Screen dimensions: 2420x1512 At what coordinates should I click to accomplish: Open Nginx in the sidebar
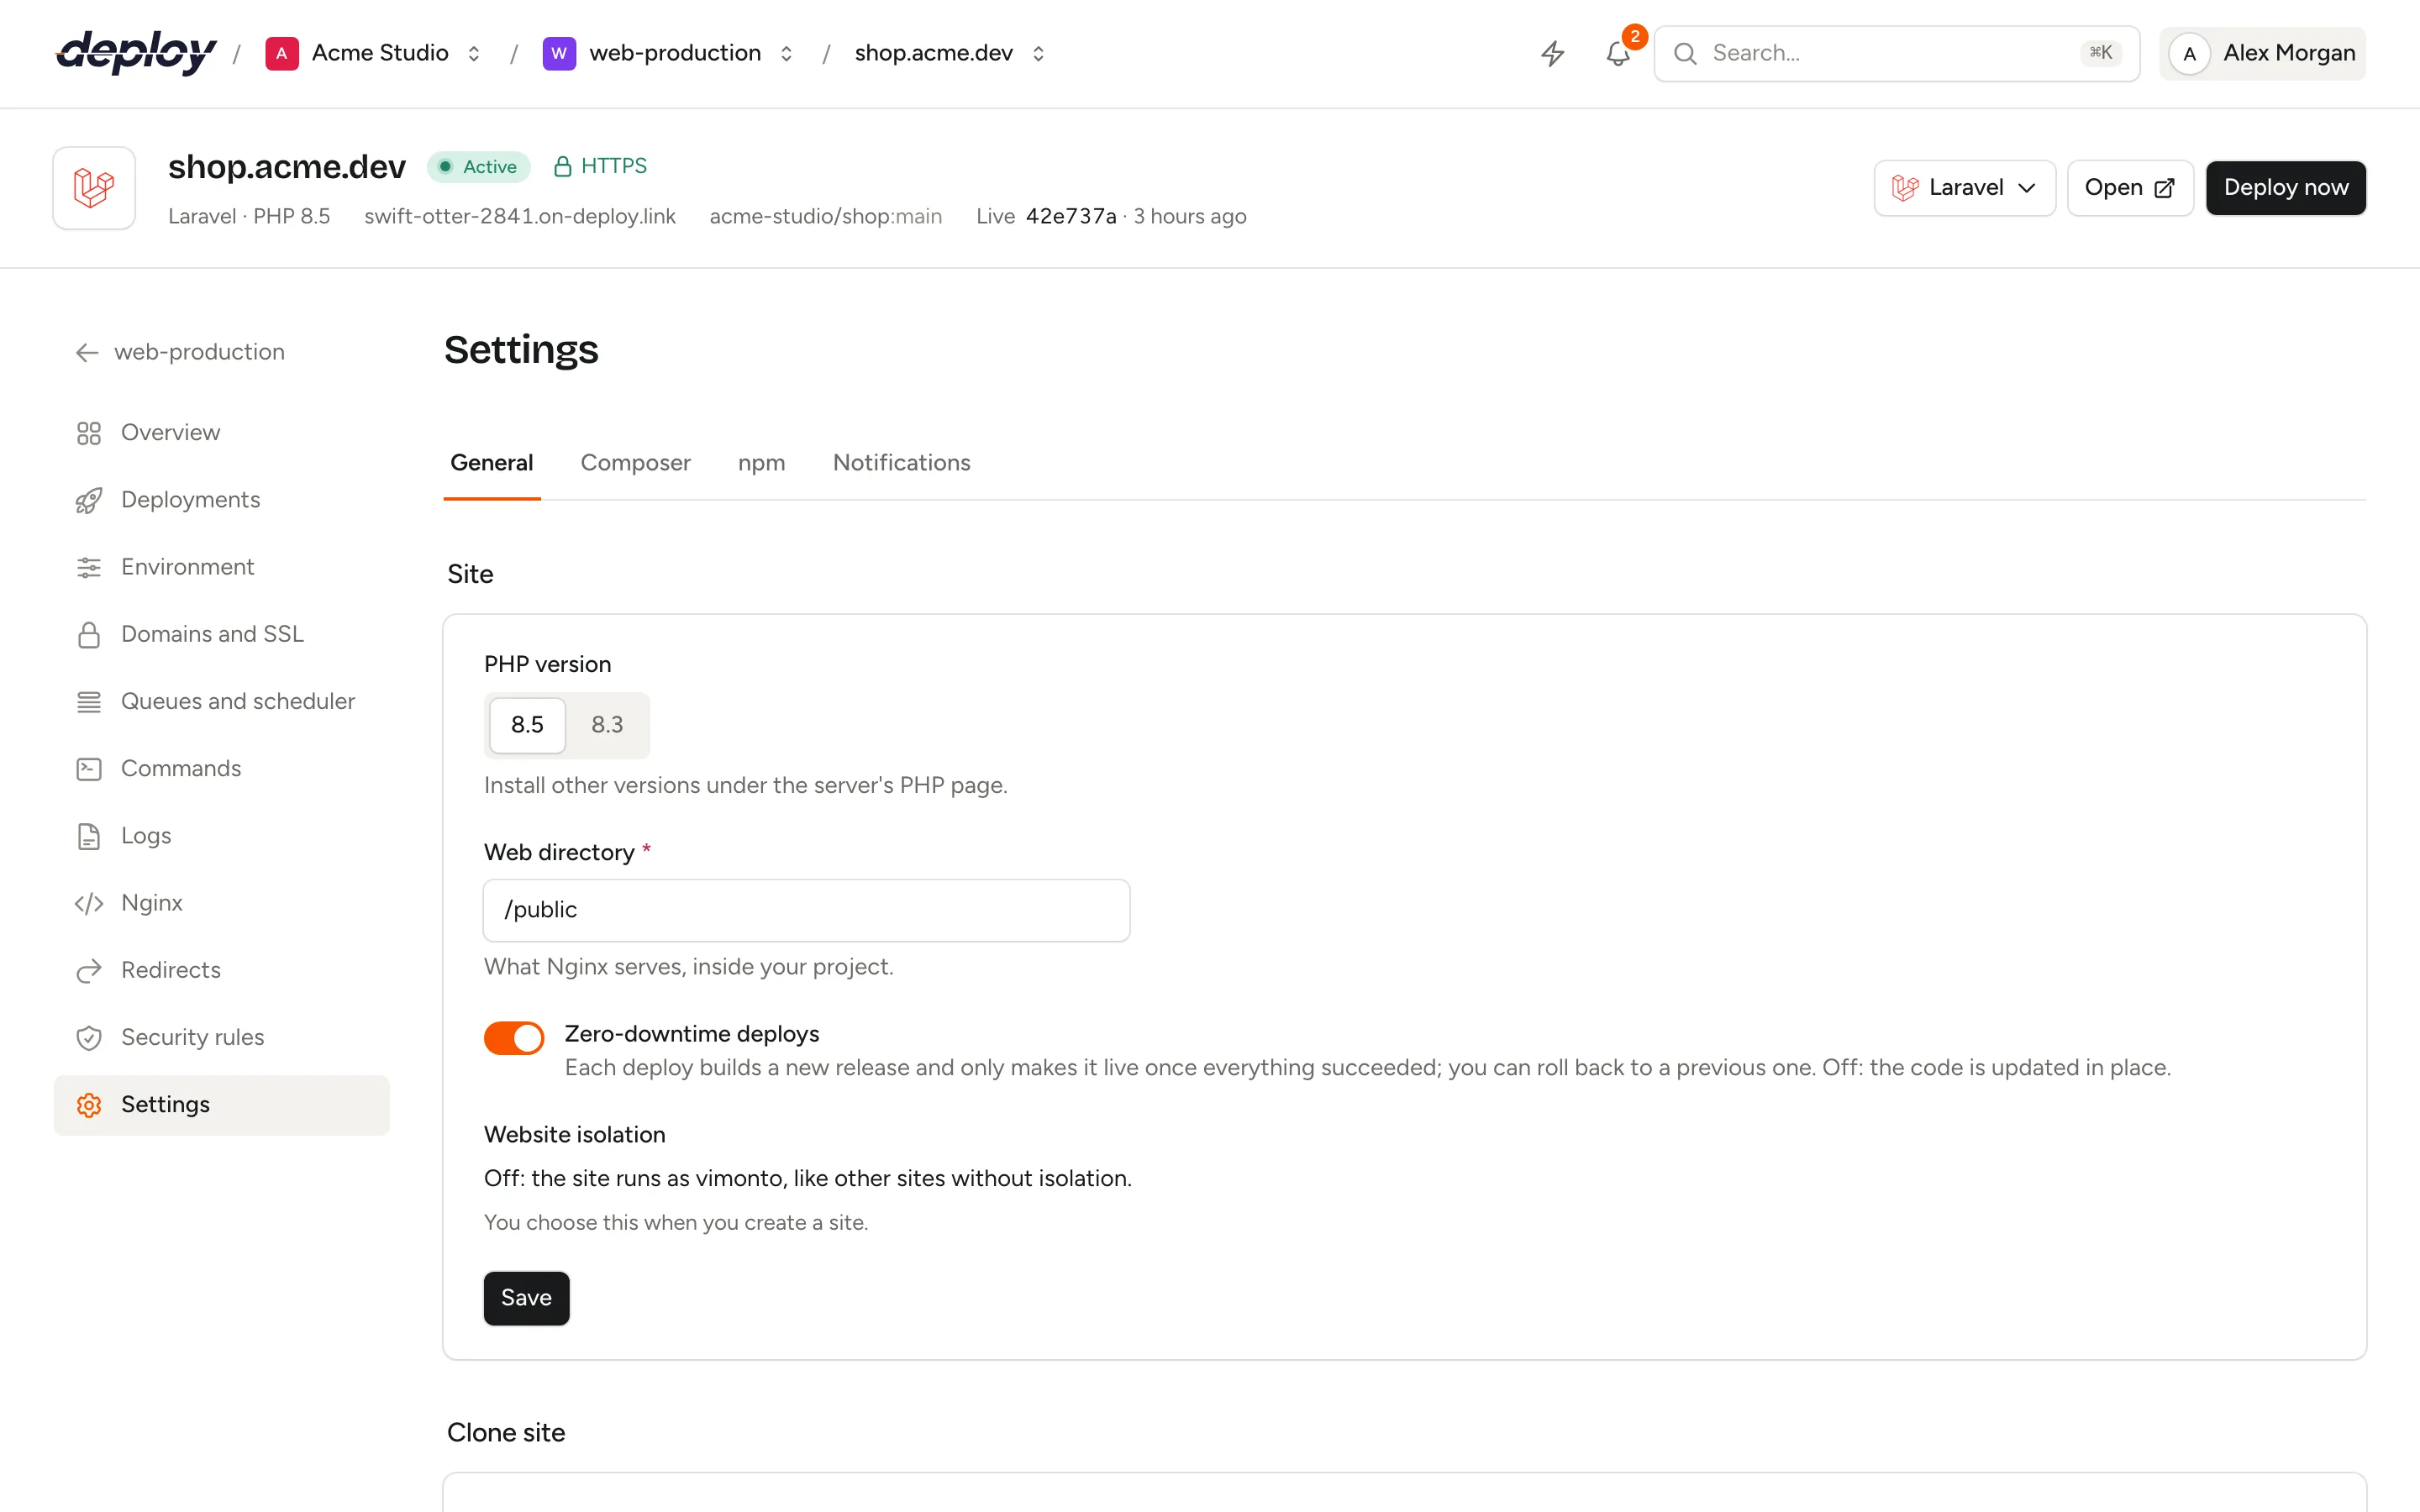tap(222, 903)
